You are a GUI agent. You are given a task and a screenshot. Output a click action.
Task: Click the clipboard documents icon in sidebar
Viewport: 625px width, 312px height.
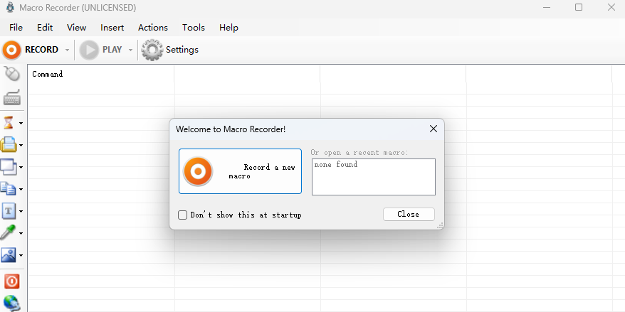click(x=9, y=189)
